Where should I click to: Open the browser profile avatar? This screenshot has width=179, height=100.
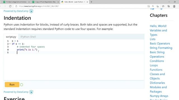[x=174, y=6]
